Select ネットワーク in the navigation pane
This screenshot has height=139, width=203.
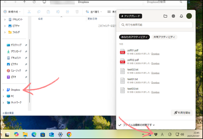(14, 102)
